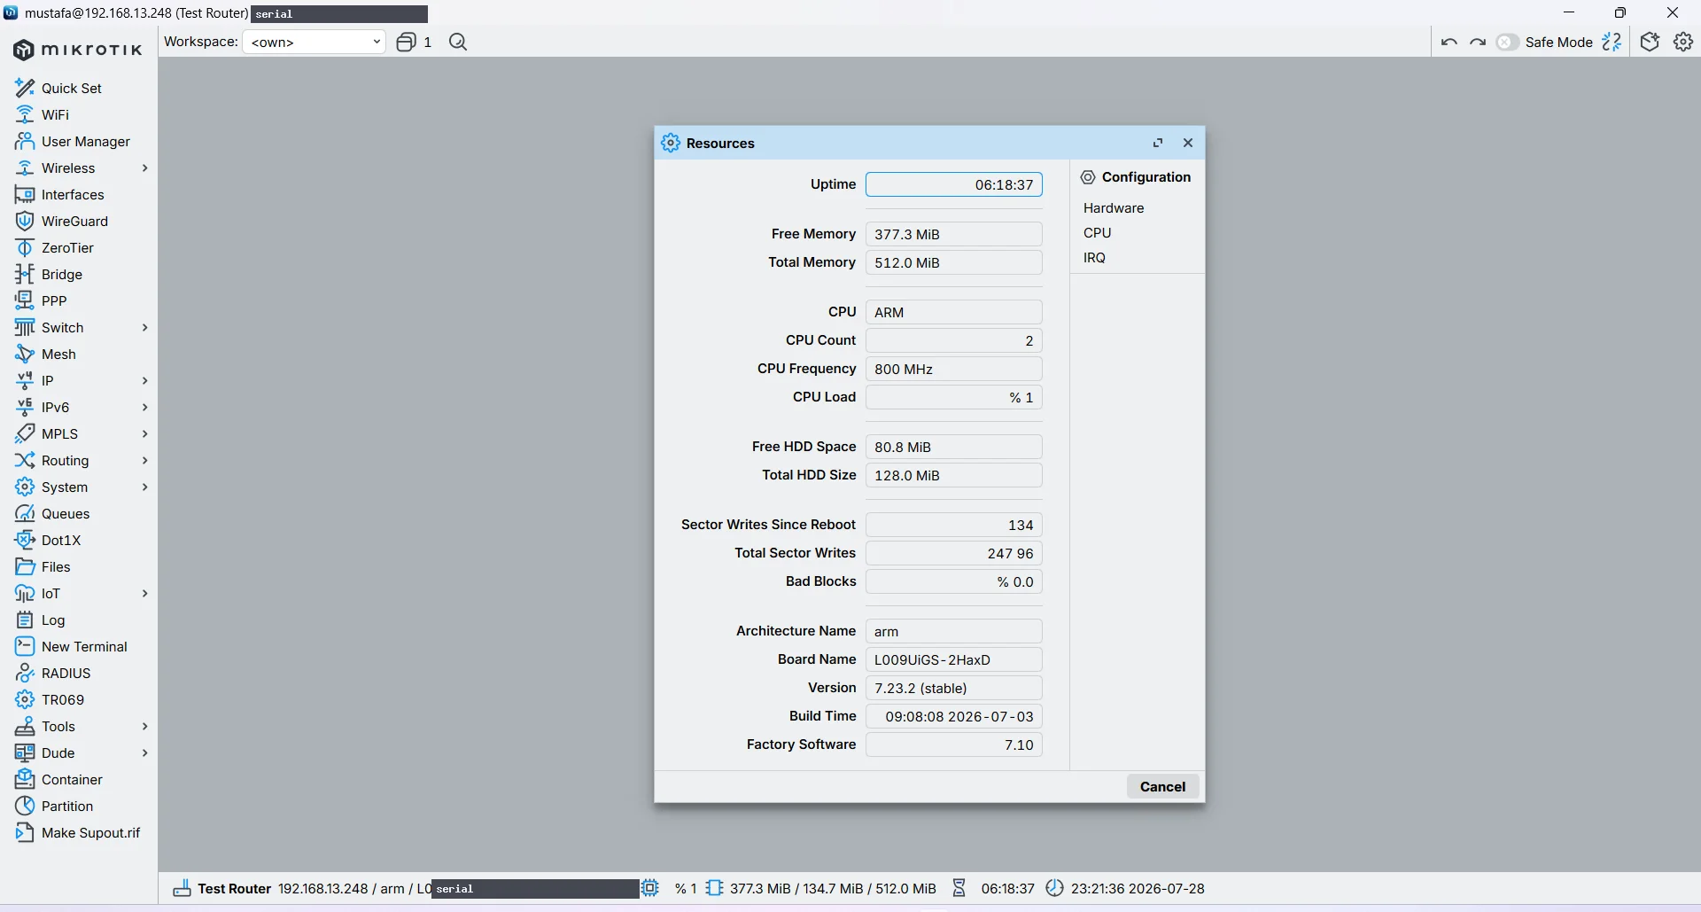Screen dimensions: 1701x912
Task: Click the Interfaces sidebar icon
Action: [x=25, y=194]
